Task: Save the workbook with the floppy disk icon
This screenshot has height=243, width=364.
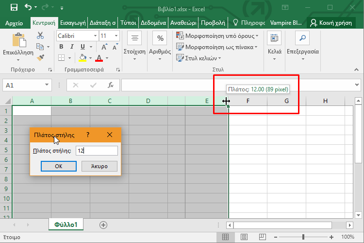Action: pos(14,8)
